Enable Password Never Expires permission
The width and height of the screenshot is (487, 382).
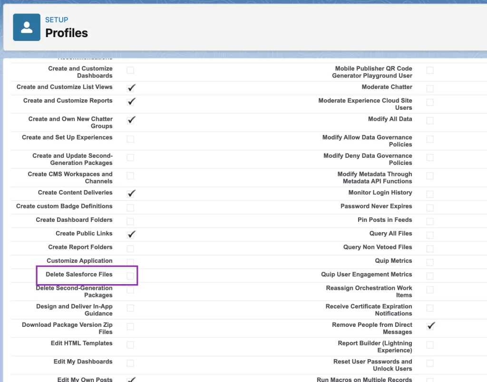tap(430, 208)
